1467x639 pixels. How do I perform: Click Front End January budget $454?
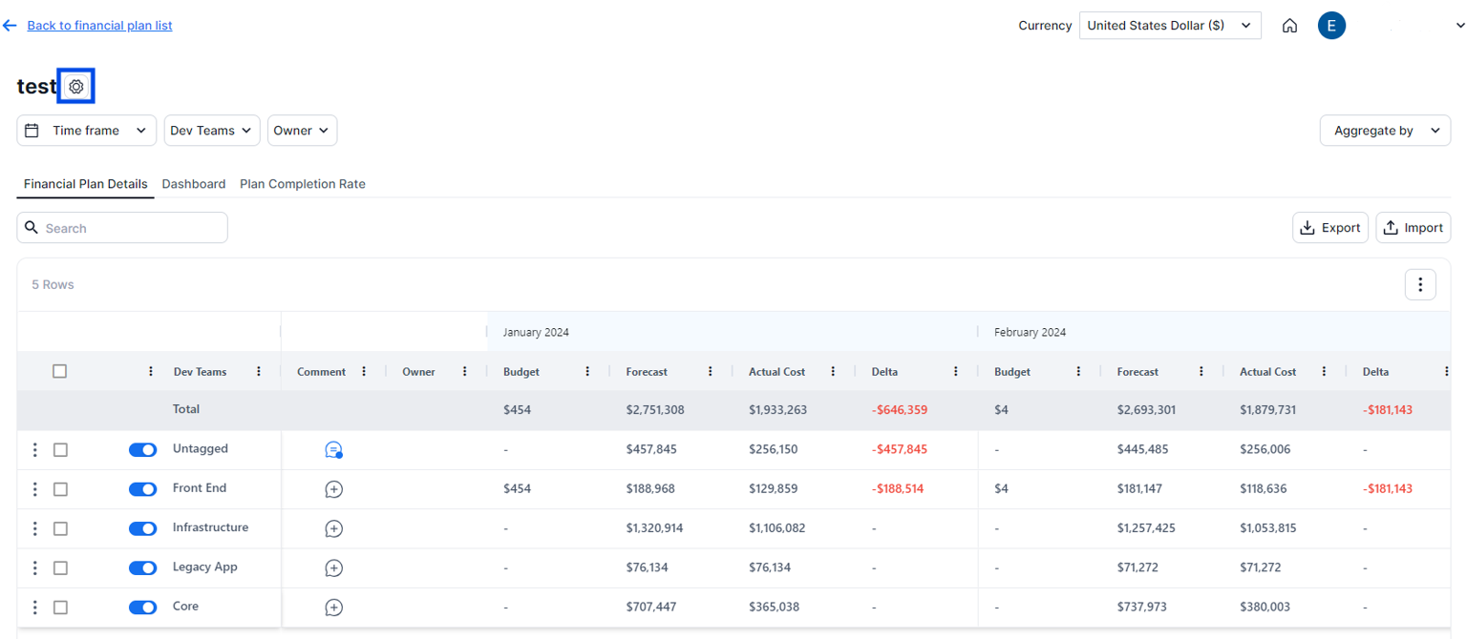[x=517, y=488]
